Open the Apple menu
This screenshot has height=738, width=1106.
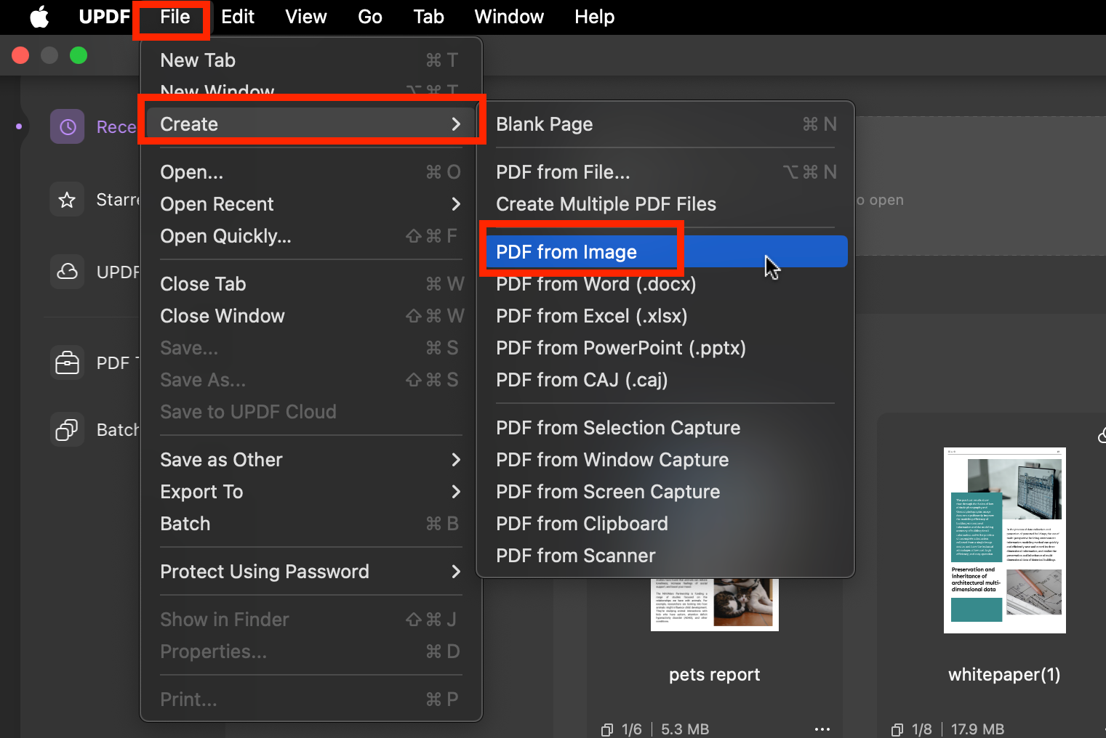click(x=39, y=17)
